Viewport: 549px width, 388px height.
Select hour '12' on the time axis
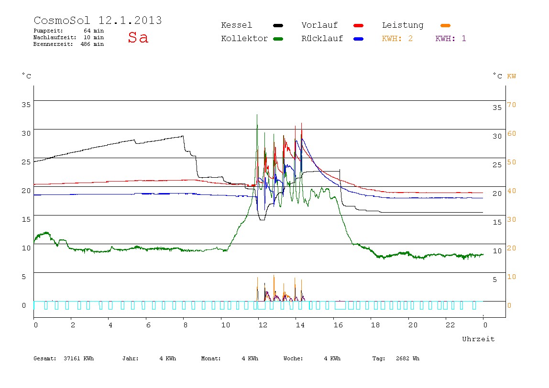263,325
